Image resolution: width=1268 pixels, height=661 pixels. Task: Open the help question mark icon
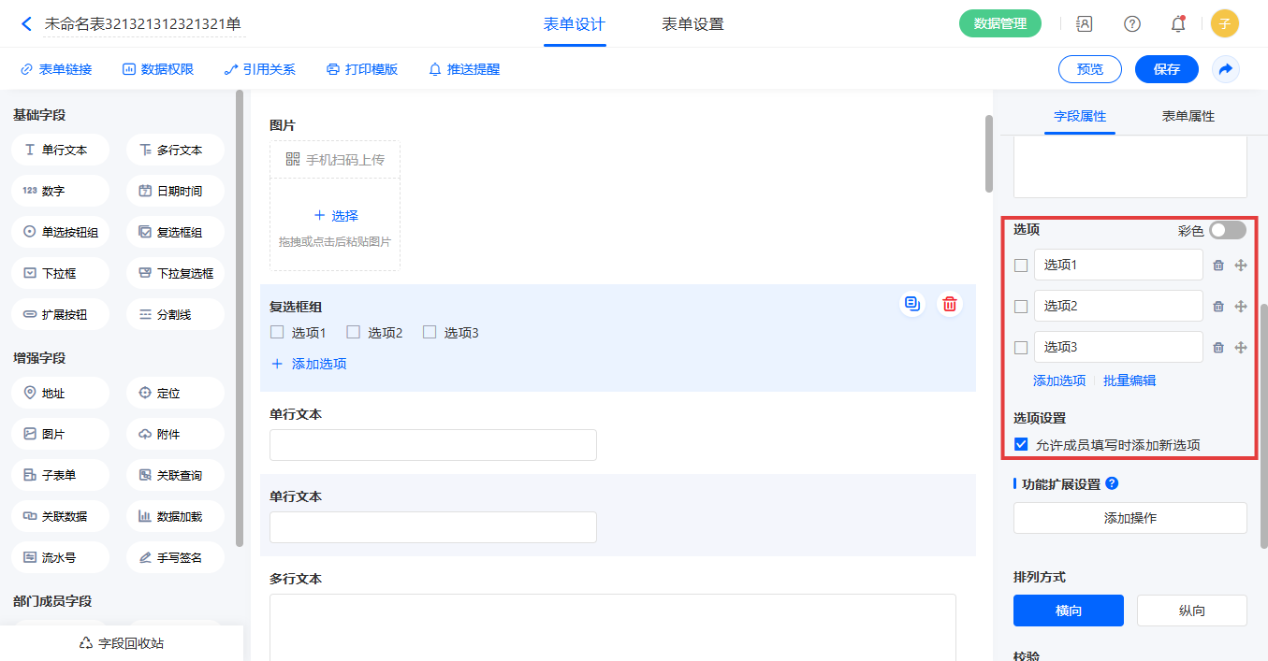1132,24
